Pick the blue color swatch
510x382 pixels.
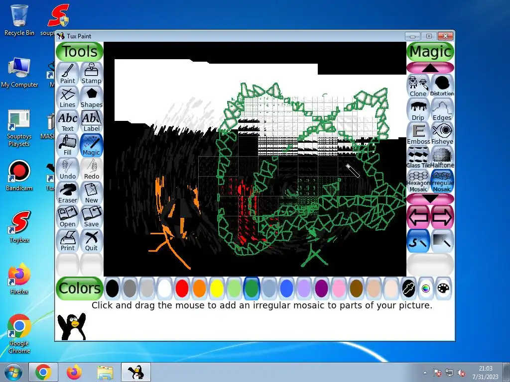(x=286, y=288)
